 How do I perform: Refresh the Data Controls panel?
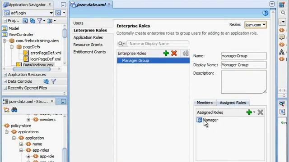[x=46, y=81]
